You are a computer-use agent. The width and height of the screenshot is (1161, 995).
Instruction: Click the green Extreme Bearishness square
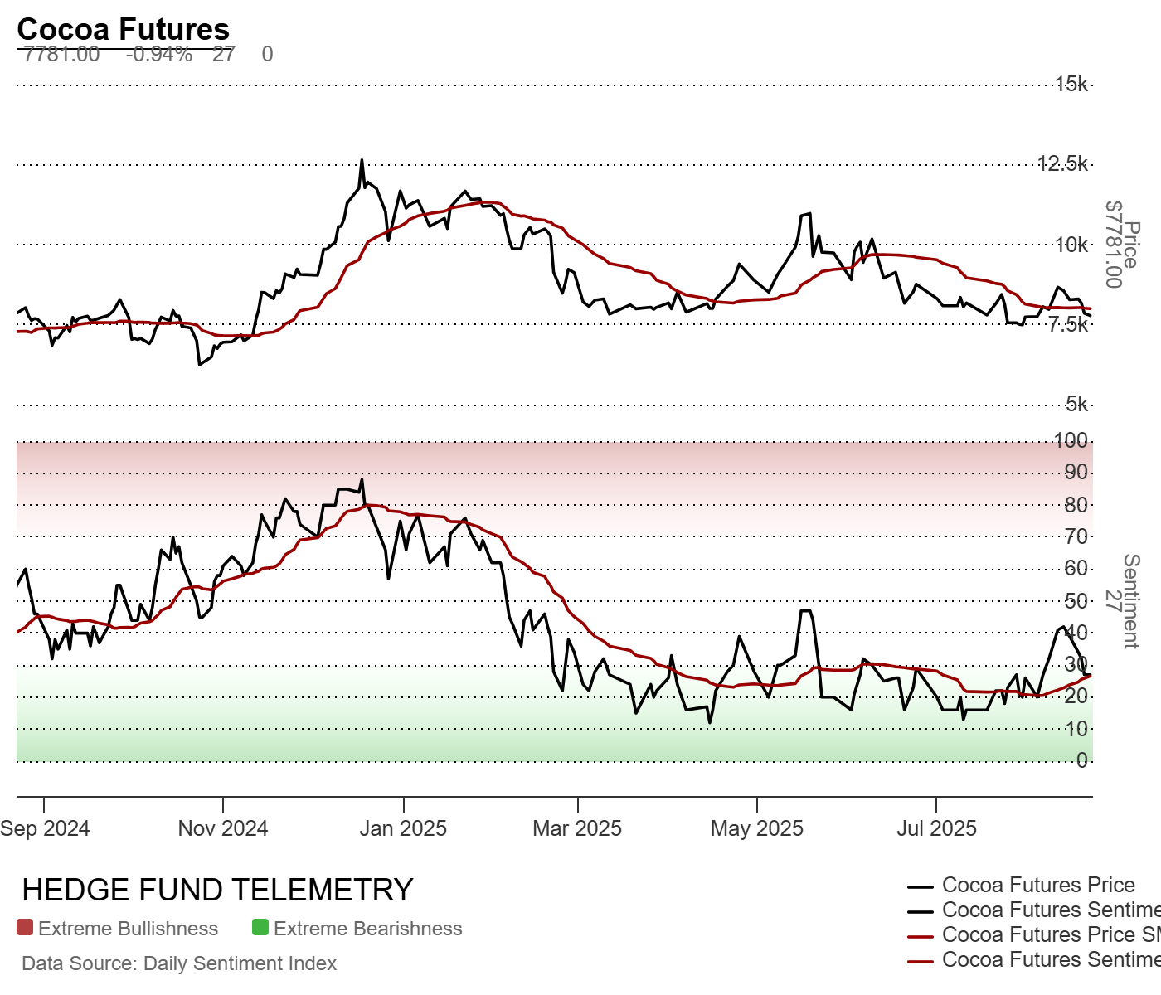[260, 928]
